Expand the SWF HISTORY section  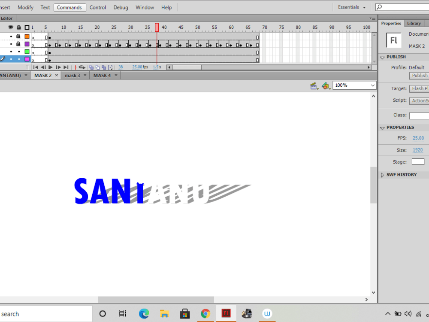coord(383,175)
